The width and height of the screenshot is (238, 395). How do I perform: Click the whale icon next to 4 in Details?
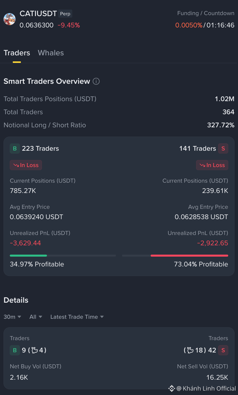point(35,350)
